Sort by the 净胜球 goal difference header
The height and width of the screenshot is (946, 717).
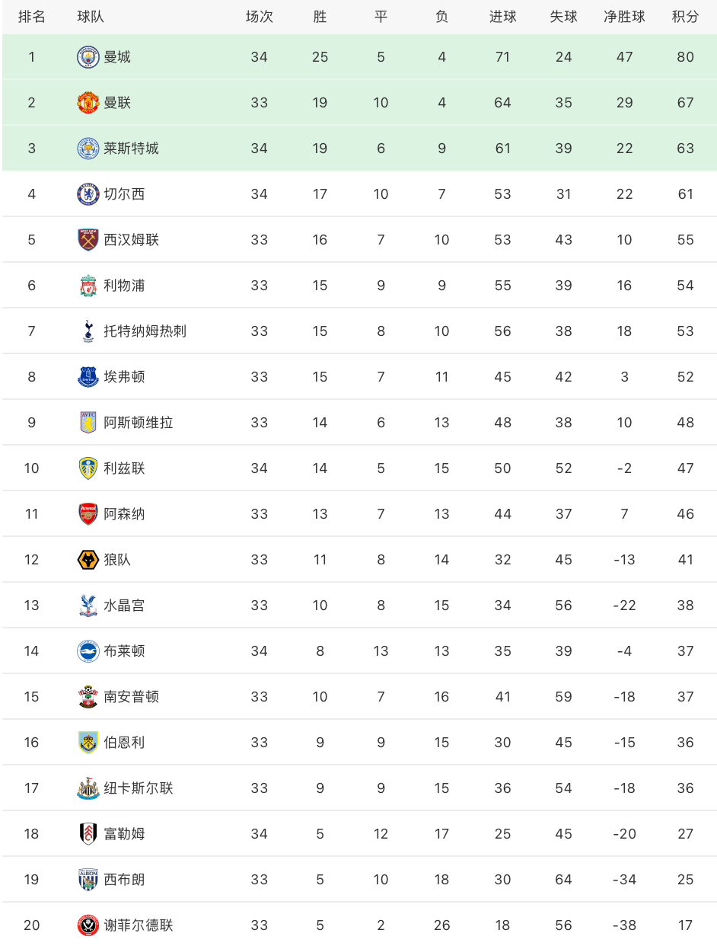(x=624, y=17)
